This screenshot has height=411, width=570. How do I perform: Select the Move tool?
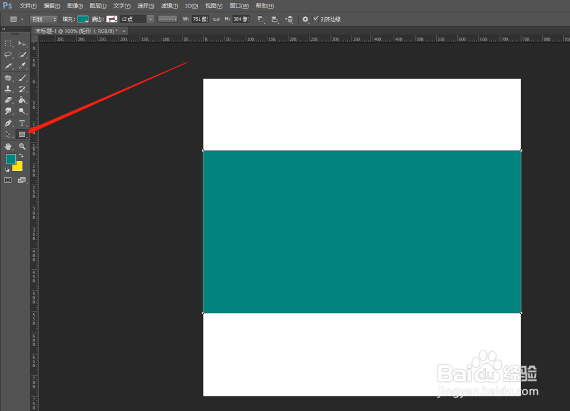[x=22, y=43]
